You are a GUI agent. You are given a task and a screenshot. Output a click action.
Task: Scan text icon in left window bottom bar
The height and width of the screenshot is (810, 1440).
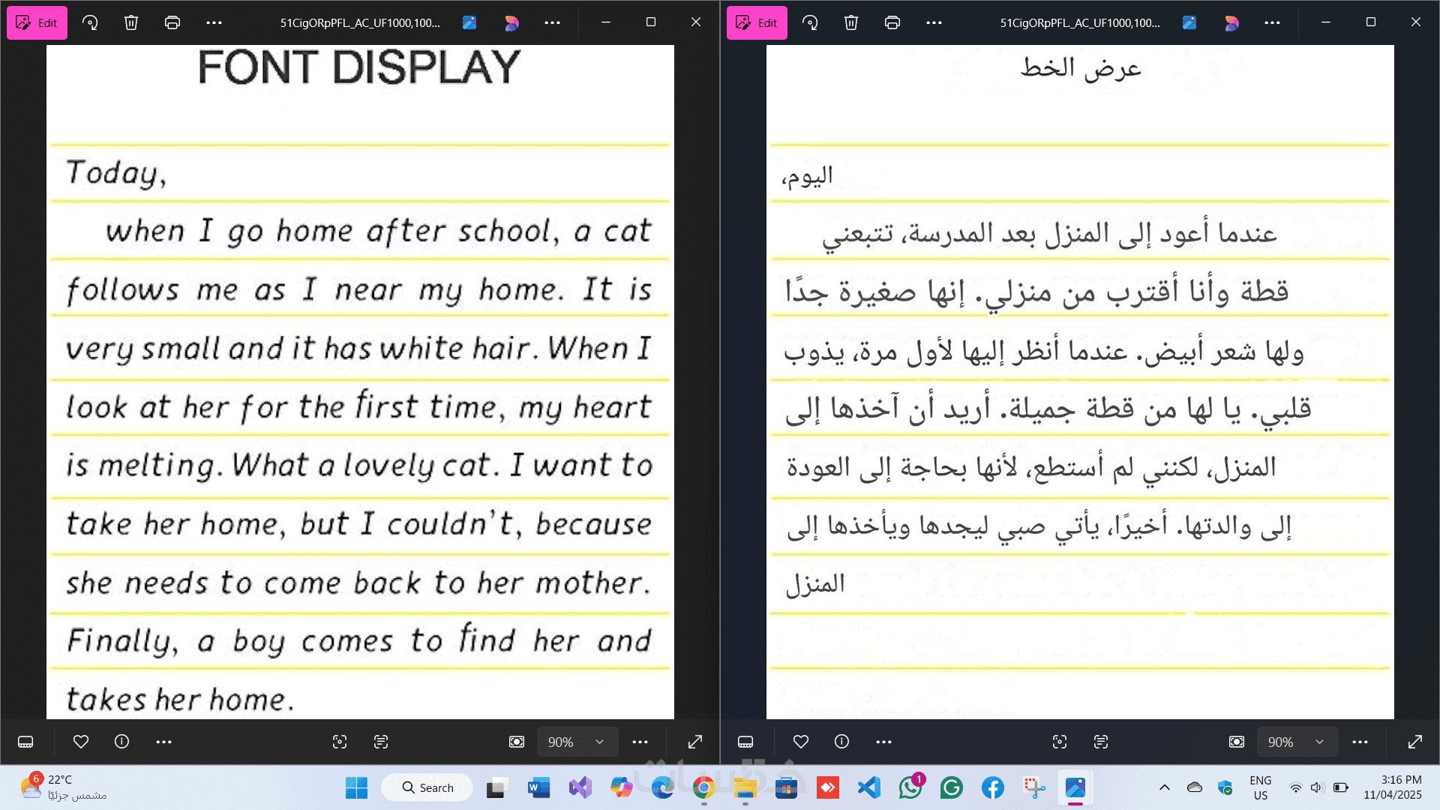coord(381,742)
